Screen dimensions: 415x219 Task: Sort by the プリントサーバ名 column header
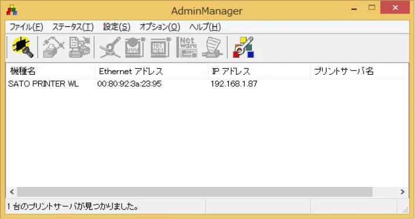[359, 71]
